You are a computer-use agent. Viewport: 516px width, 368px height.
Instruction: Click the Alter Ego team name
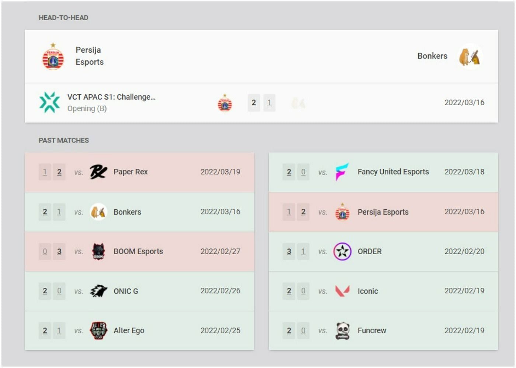[129, 330]
